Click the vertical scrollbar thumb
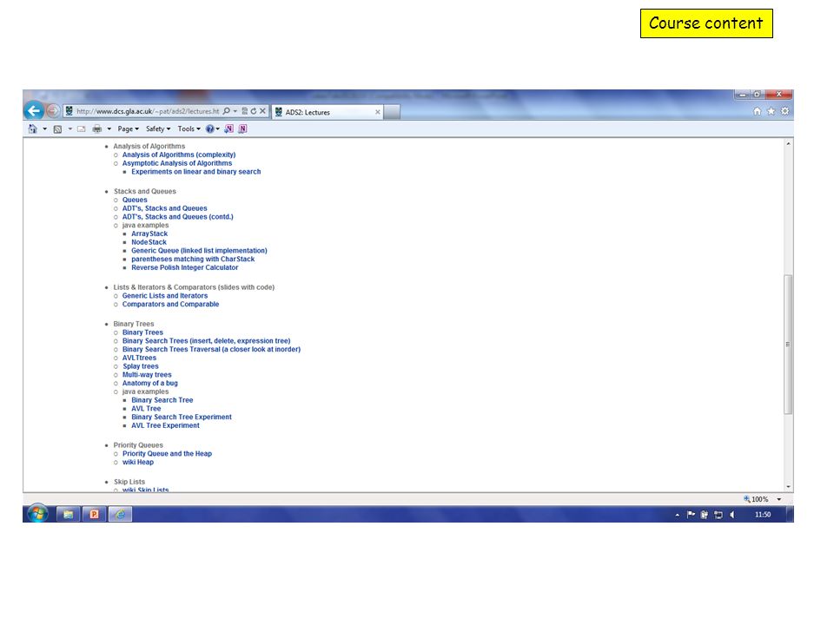The width and height of the screenshot is (834, 625). click(788, 345)
